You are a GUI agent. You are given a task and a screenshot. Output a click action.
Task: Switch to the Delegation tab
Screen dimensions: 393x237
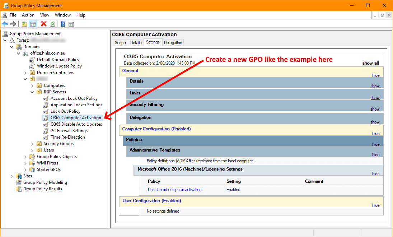(173, 43)
